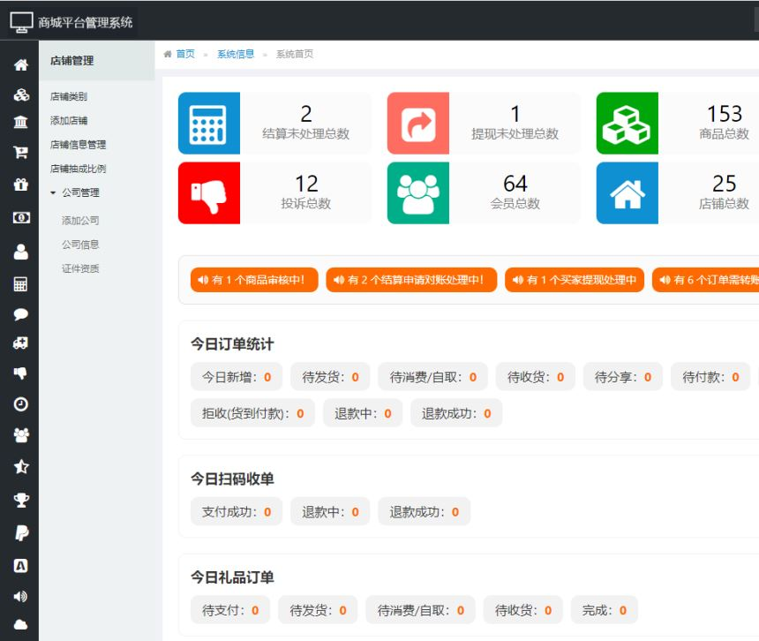Image resolution: width=759 pixels, height=641 pixels.
Task: Go to 系统信息 breadcrumb link
Action: (x=236, y=54)
